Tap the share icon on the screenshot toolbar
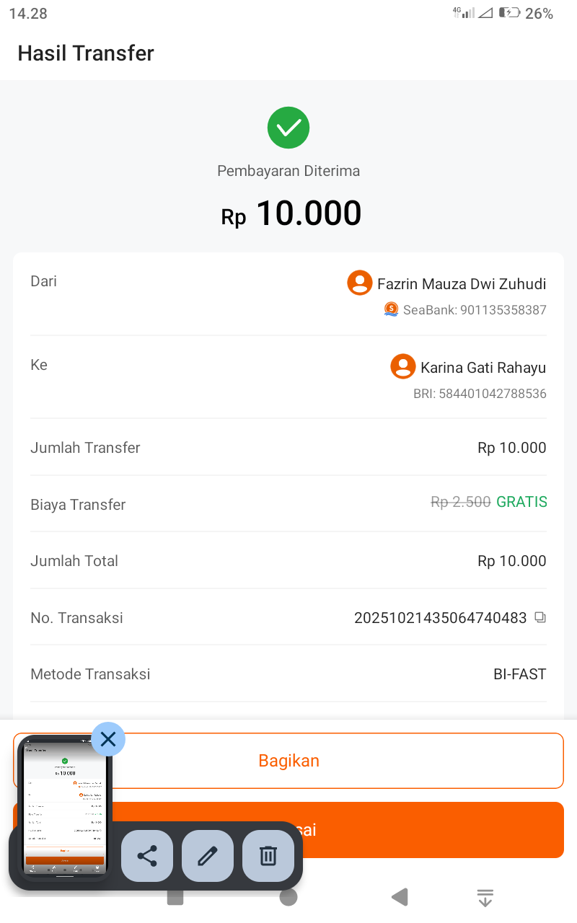577x923 pixels. (x=147, y=856)
